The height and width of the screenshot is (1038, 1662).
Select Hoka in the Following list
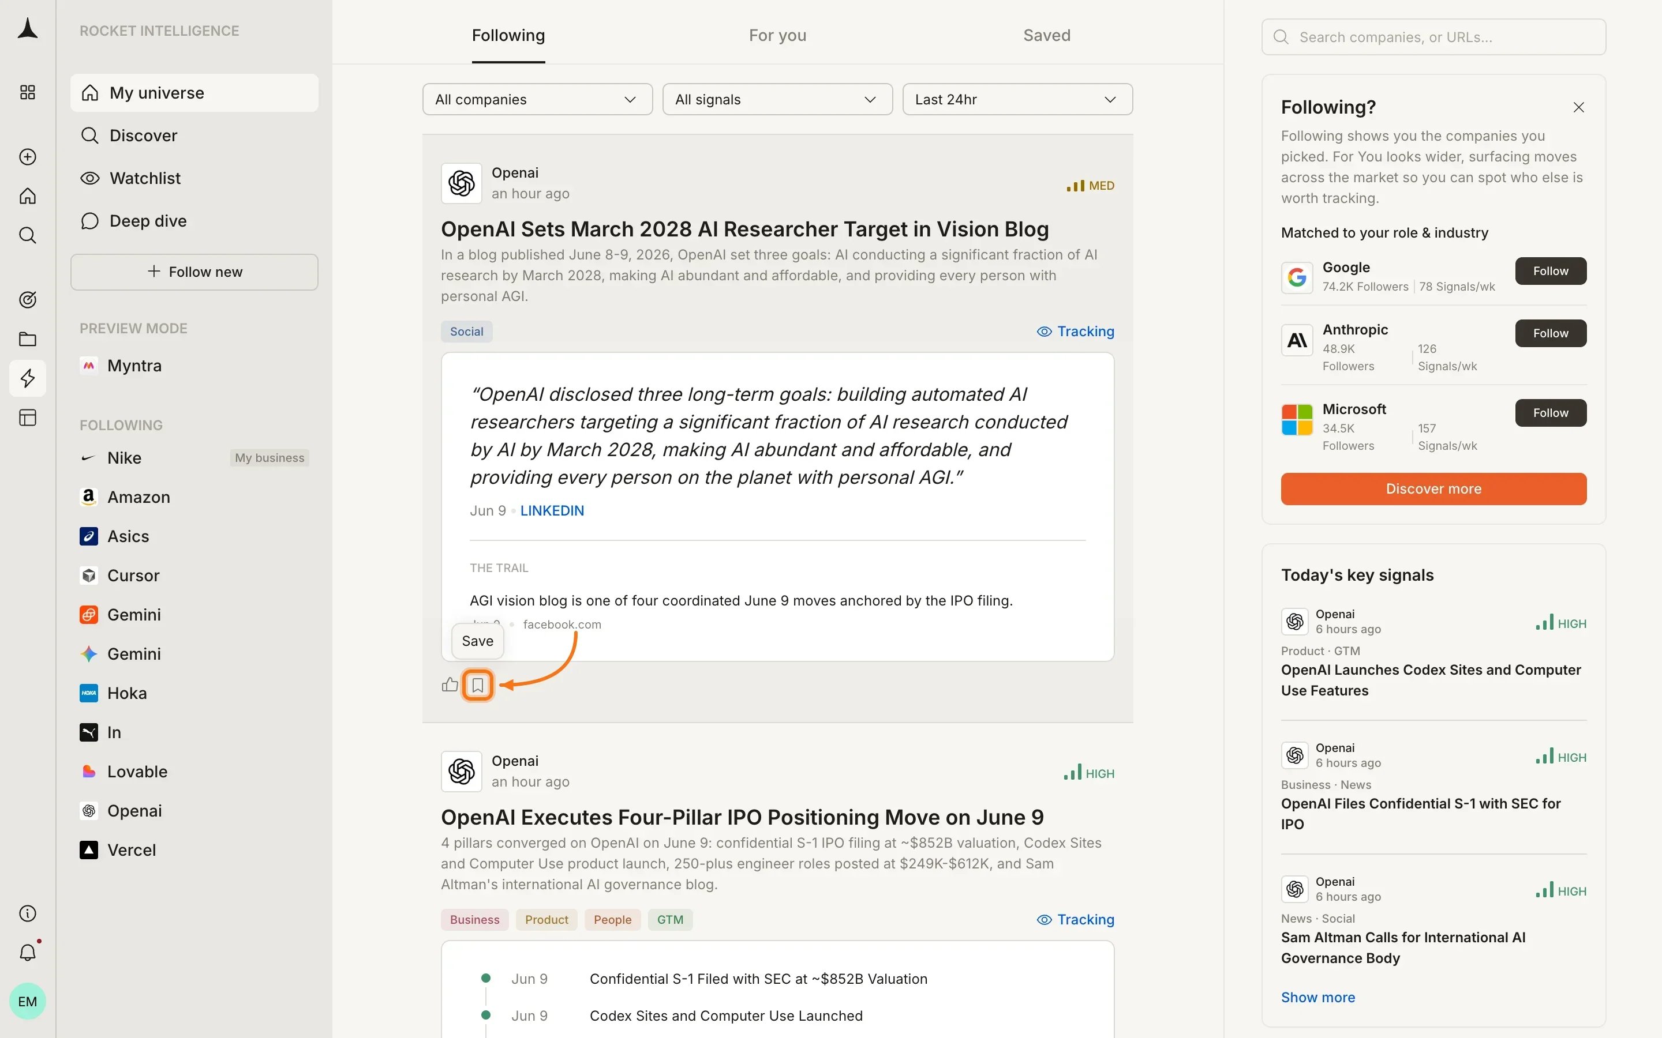coord(194,693)
